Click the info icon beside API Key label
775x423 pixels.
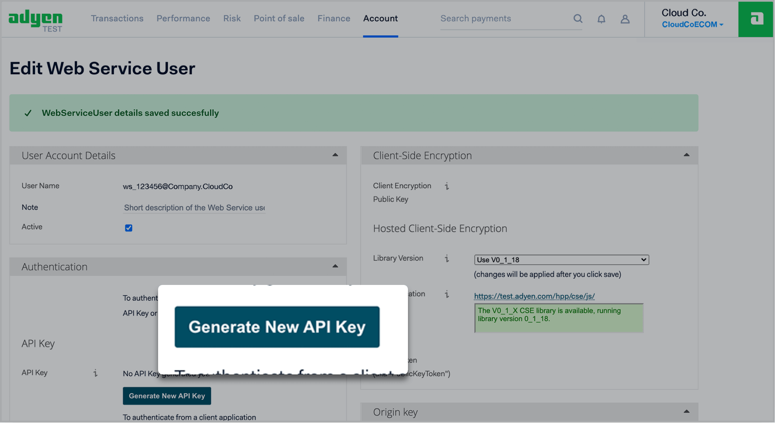pyautogui.click(x=95, y=373)
